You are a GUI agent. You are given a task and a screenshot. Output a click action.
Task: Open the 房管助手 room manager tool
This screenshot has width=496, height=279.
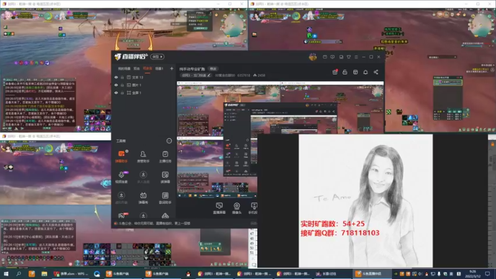tap(143, 156)
